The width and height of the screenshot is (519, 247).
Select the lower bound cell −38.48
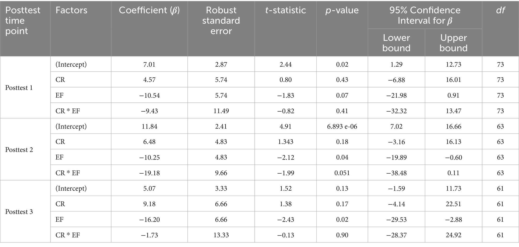click(397, 173)
